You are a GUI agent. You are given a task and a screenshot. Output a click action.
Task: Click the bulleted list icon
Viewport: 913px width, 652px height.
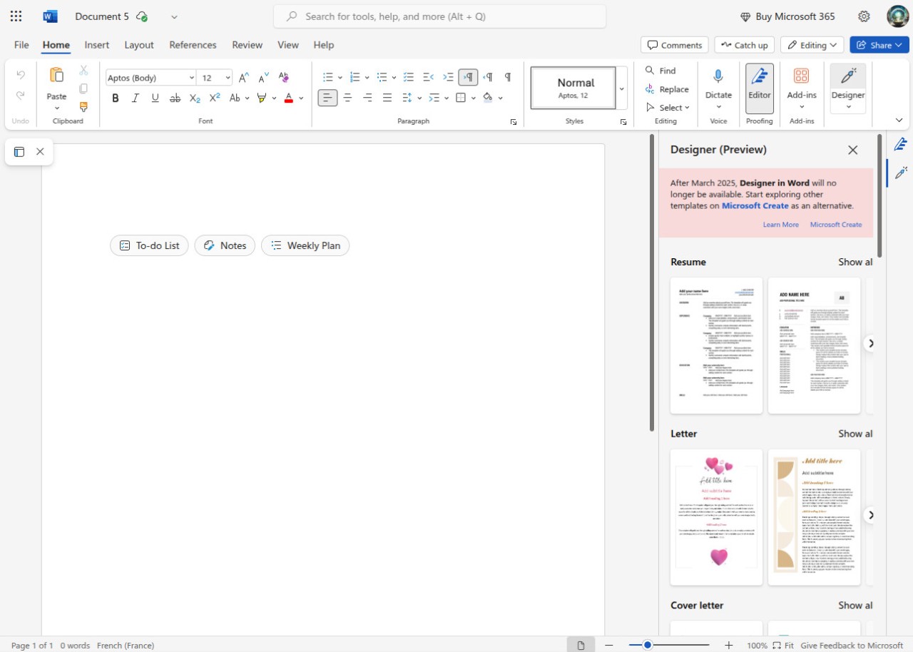pyautogui.click(x=327, y=77)
